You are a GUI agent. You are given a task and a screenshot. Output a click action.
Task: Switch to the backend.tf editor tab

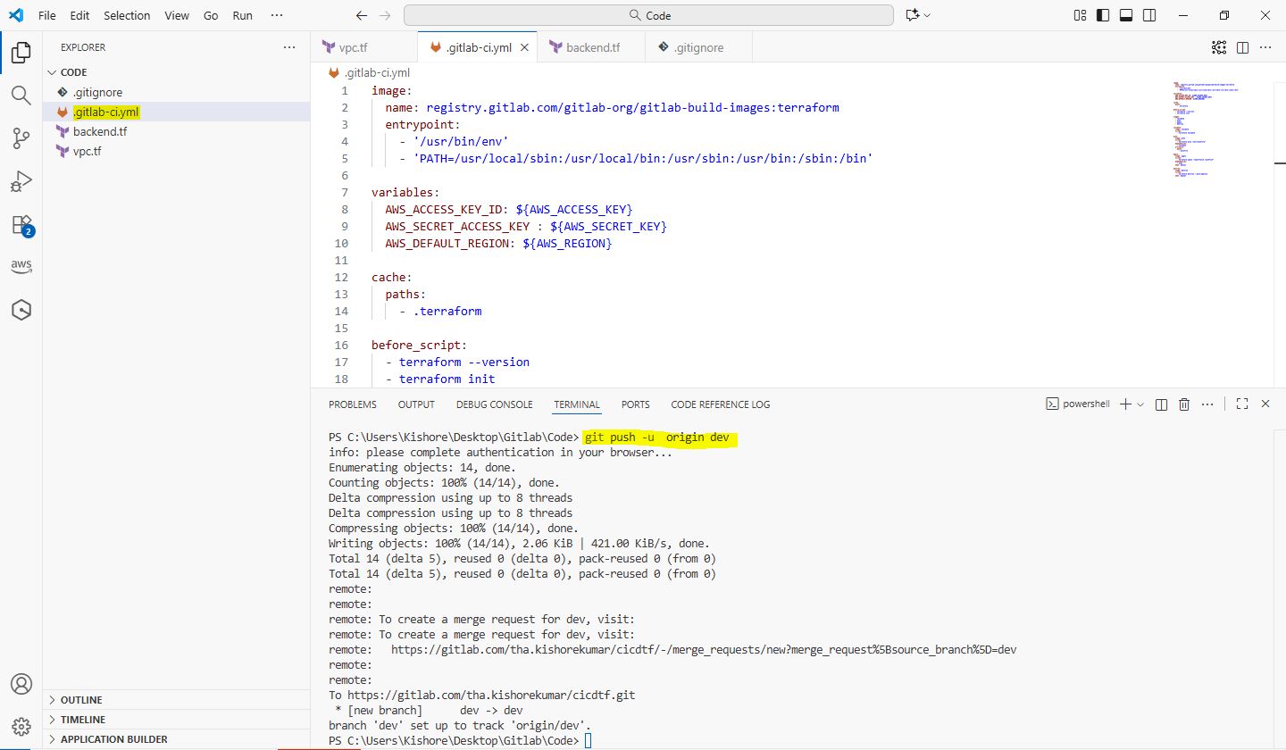591,47
